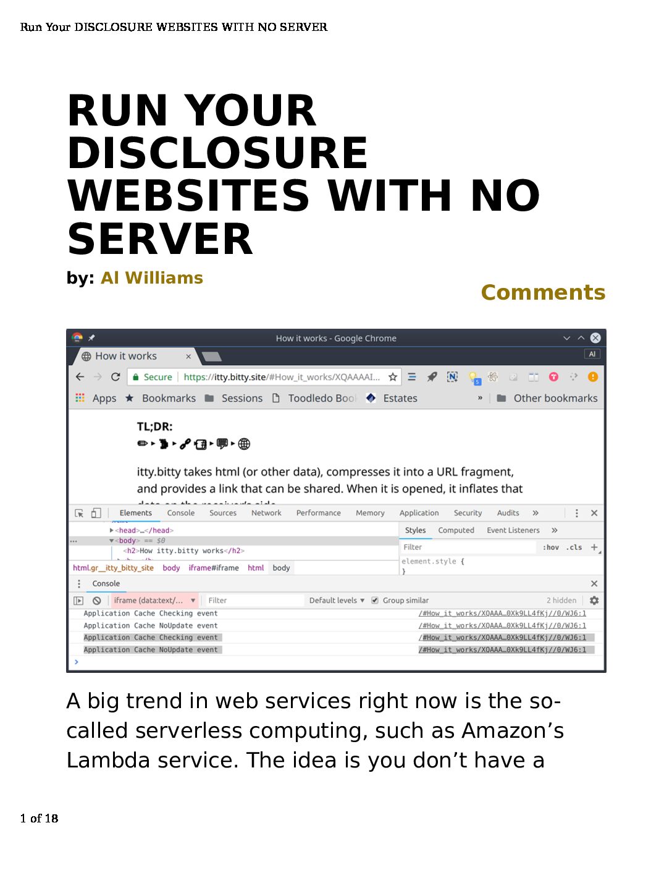Select the DevTools element inspector icon
The image size is (672, 870).
click(x=79, y=513)
